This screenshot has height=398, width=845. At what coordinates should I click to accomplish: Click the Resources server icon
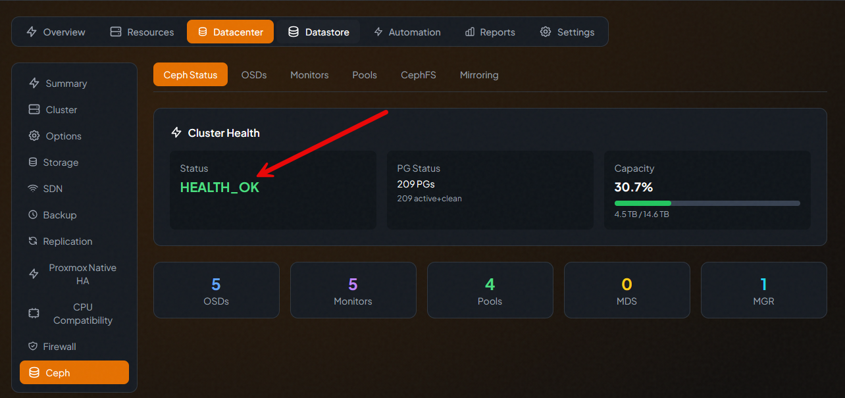[116, 32]
